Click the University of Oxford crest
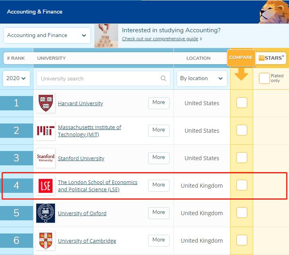 point(45,213)
